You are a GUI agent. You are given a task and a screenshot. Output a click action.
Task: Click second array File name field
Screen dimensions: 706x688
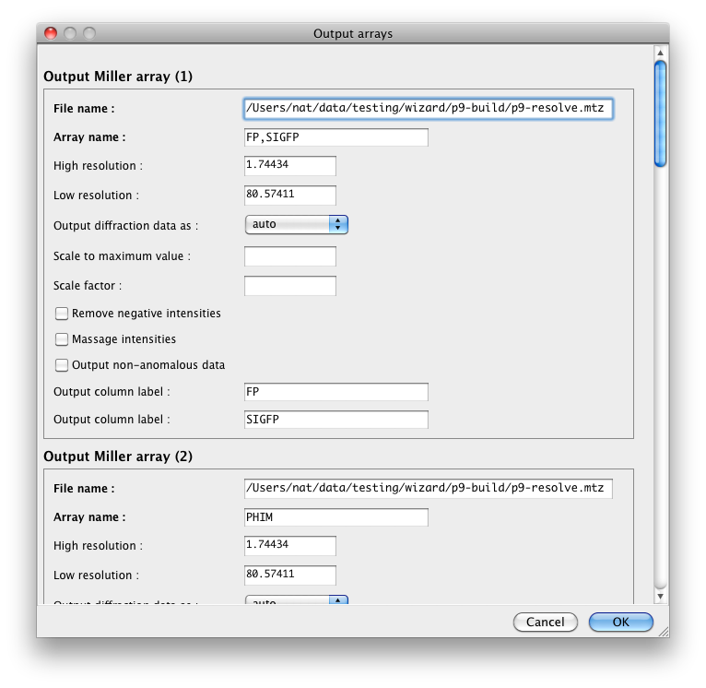click(428, 488)
